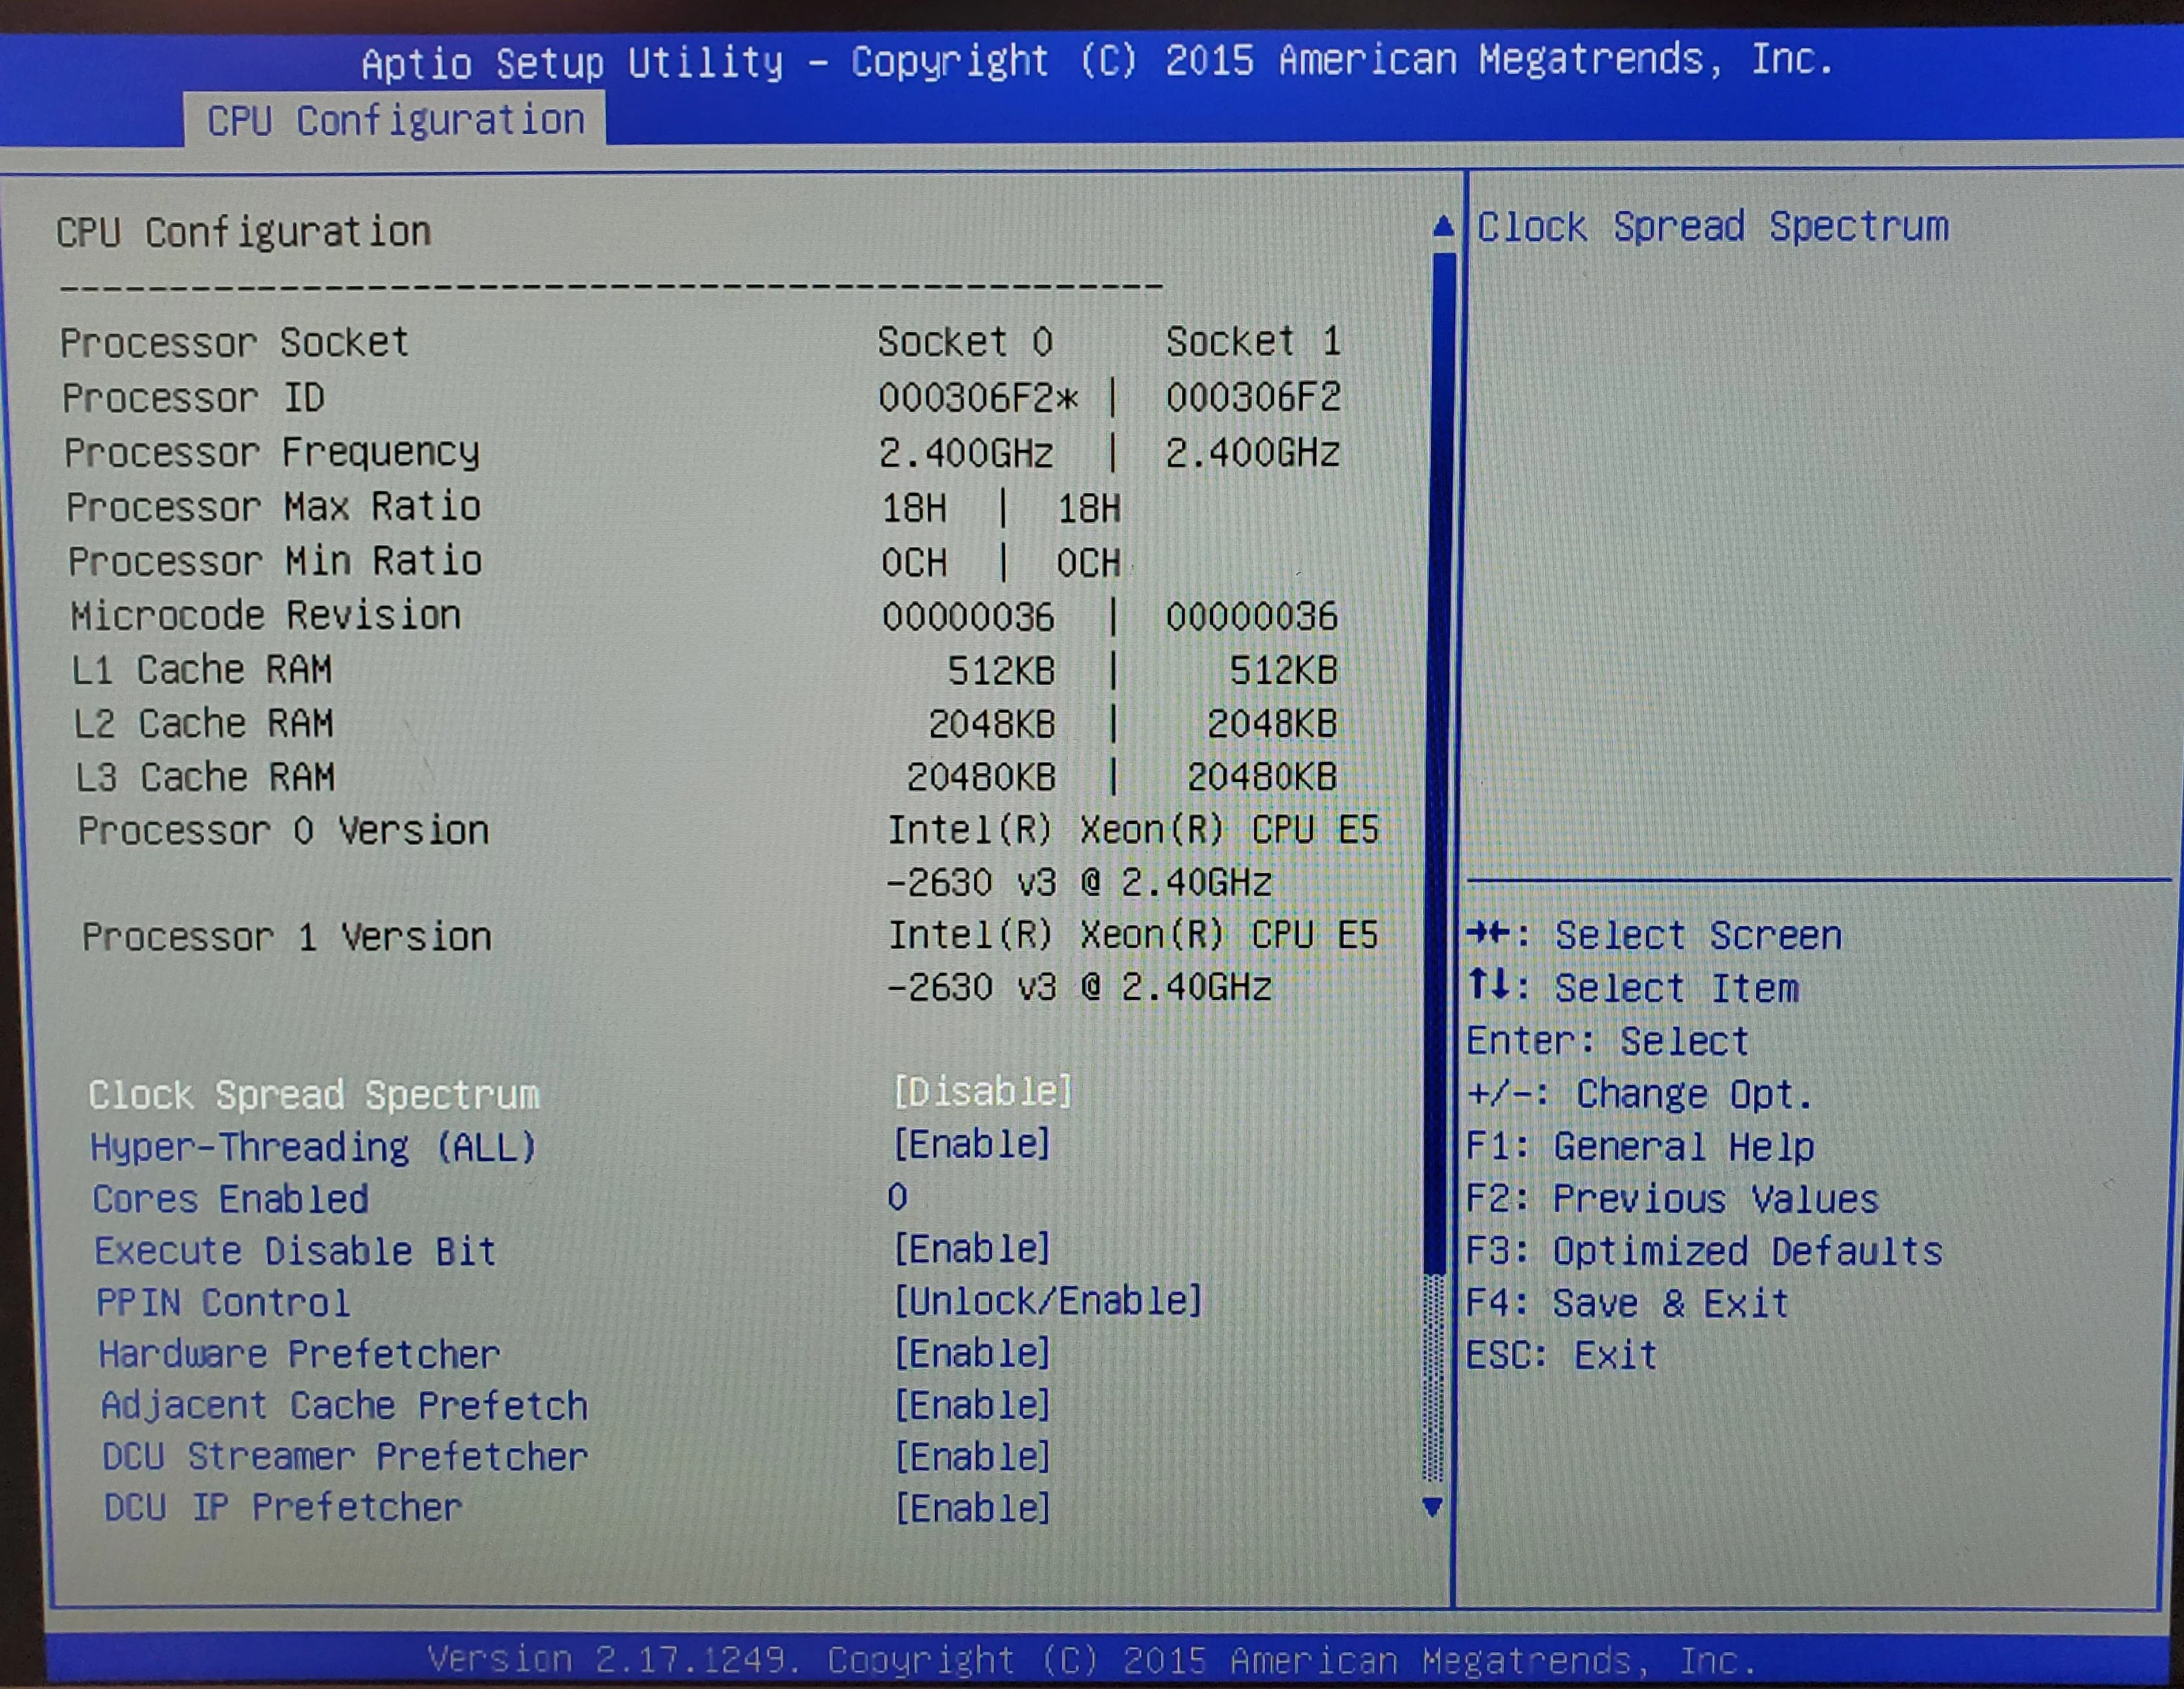Click the Select Item arrow-keys hint
2184x1689 pixels.
coord(1634,988)
